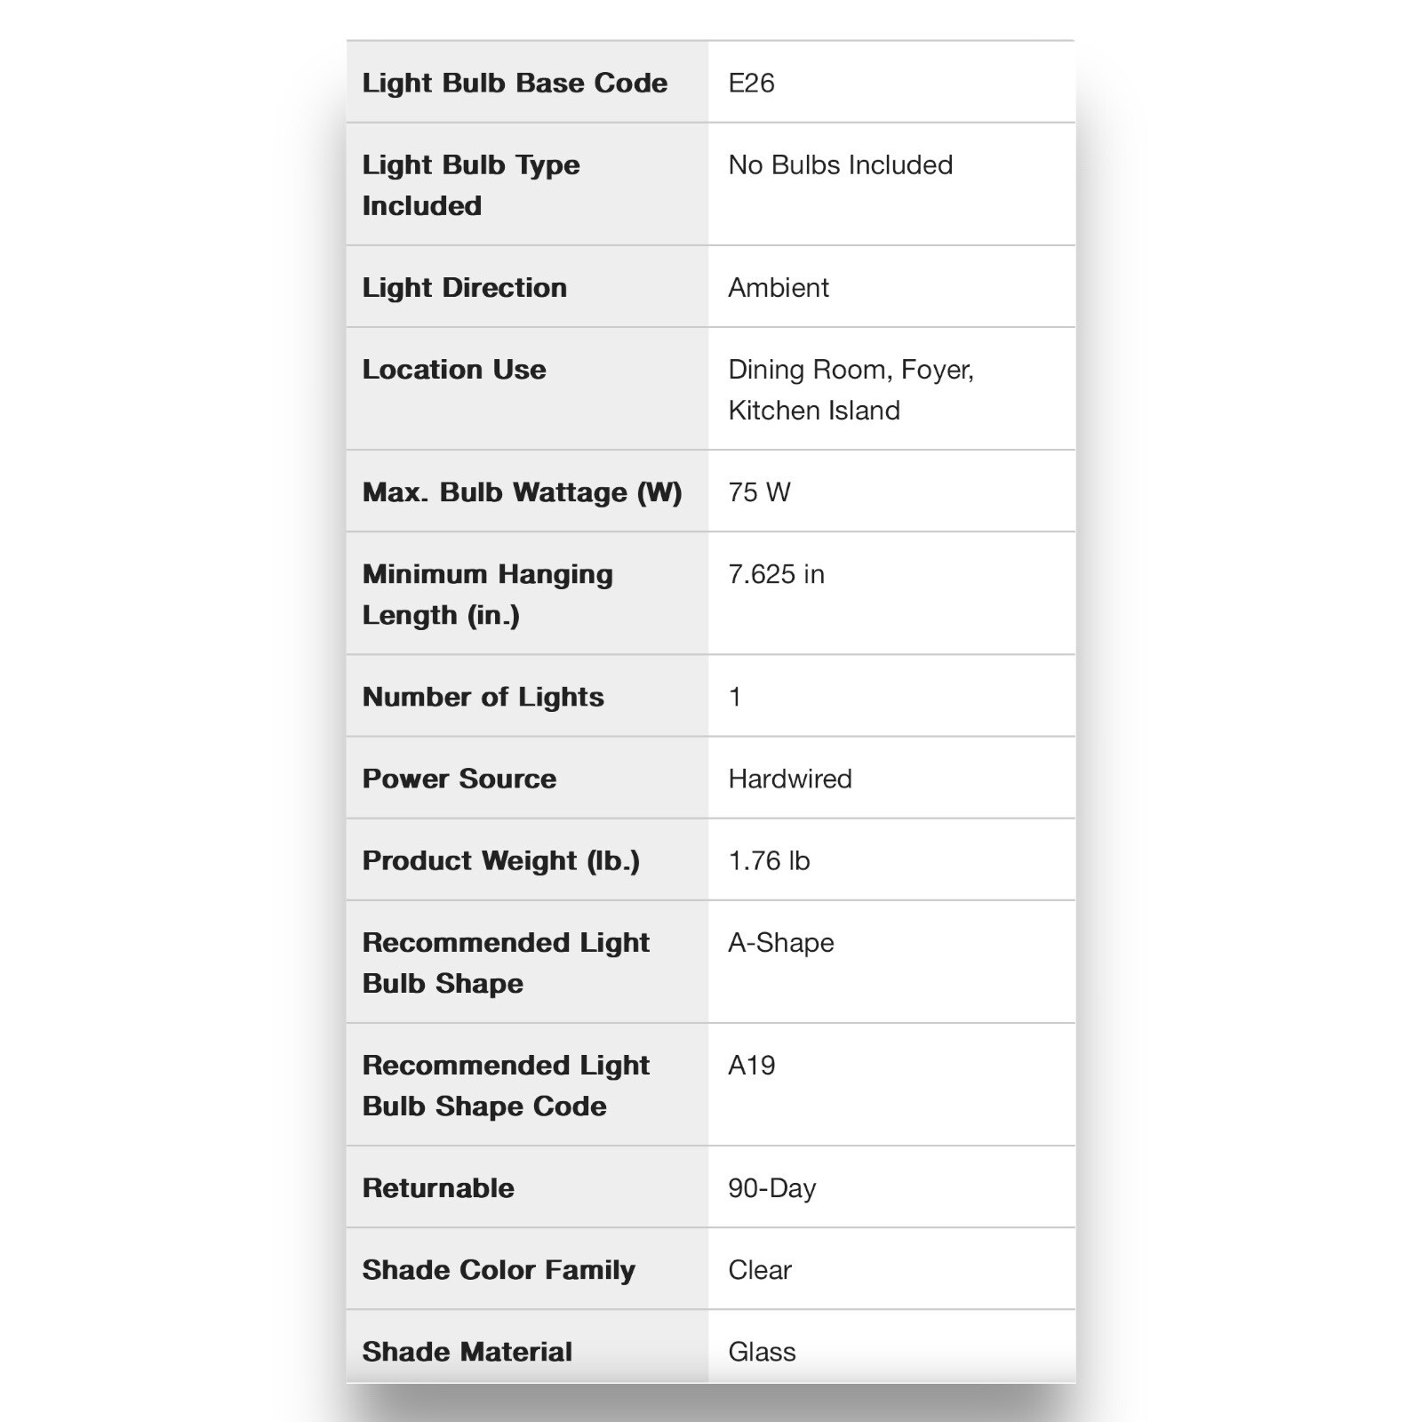This screenshot has width=1422, height=1422.
Task: Select the A19 shape code value
Action: (x=751, y=1065)
